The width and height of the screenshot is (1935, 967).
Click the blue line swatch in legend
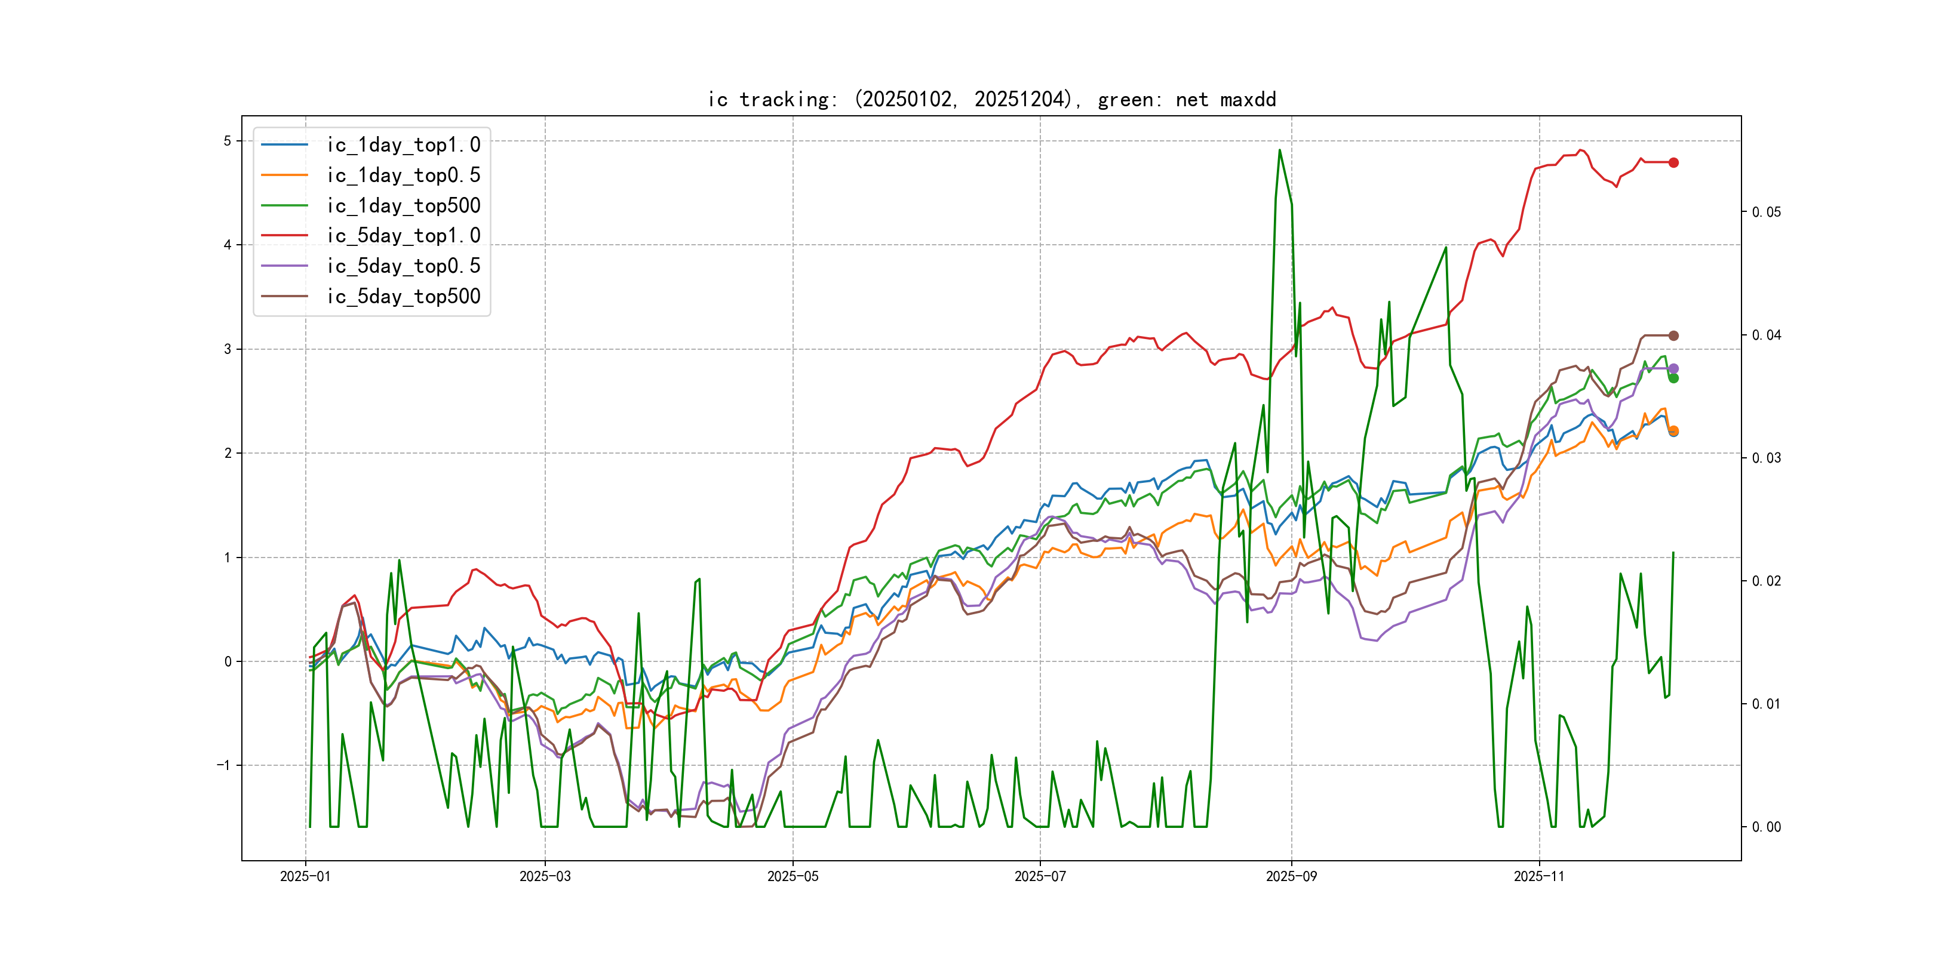click(x=284, y=145)
